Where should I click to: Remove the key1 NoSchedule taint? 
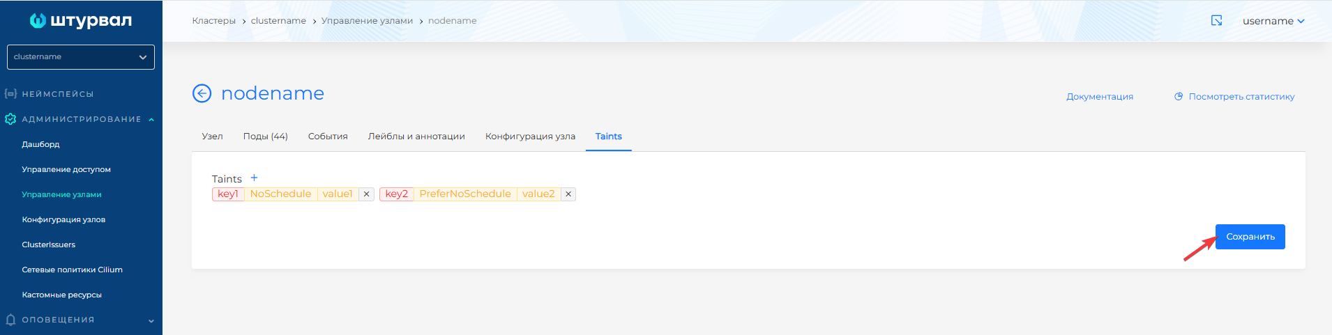[366, 194]
